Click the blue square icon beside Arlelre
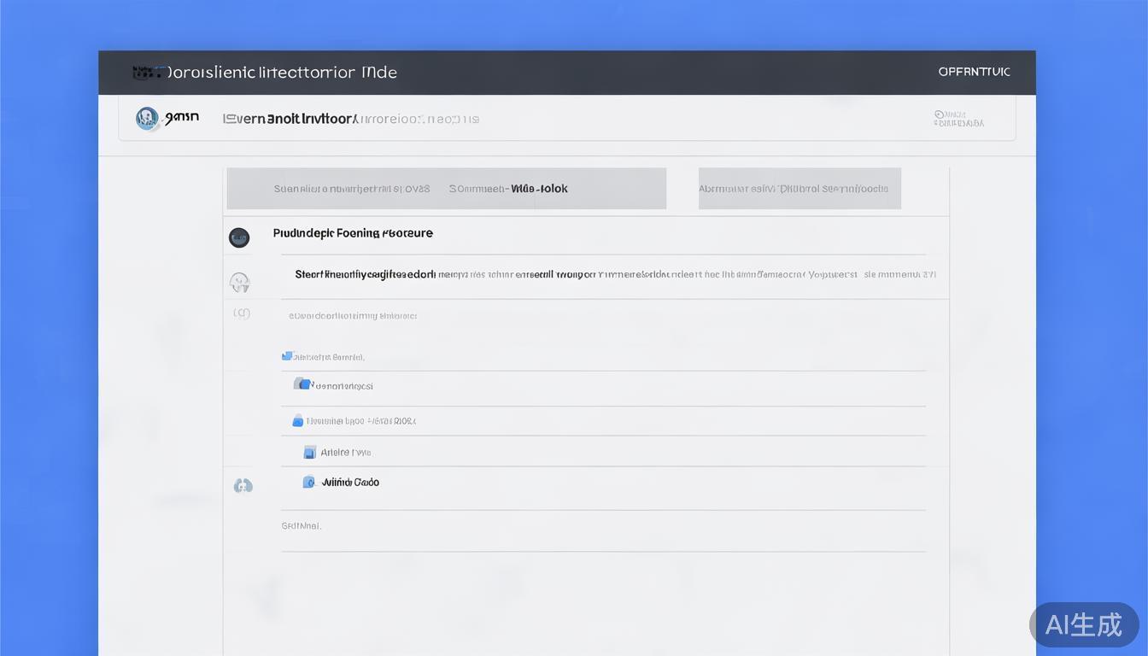Screen dimensions: 1148x656 [x=310, y=452]
